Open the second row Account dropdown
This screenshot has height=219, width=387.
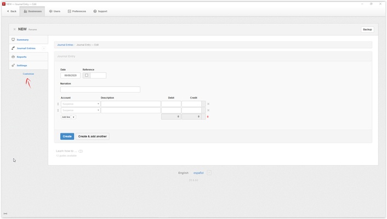(81, 111)
